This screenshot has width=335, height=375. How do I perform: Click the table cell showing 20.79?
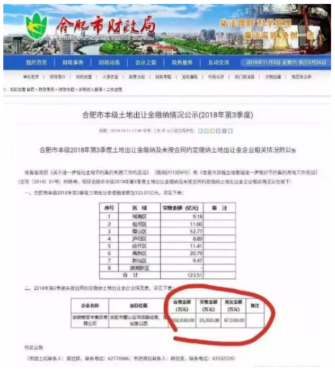click(182, 253)
